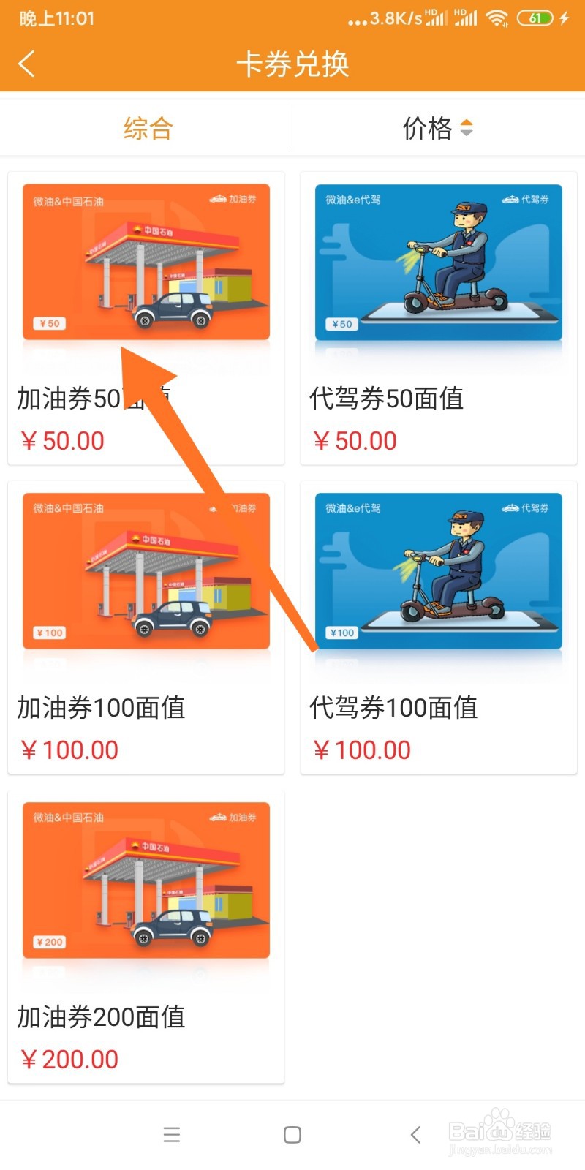This screenshot has width=585, height=1170.
Task: Select the ¥200.00 price label
Action: coord(69,1059)
